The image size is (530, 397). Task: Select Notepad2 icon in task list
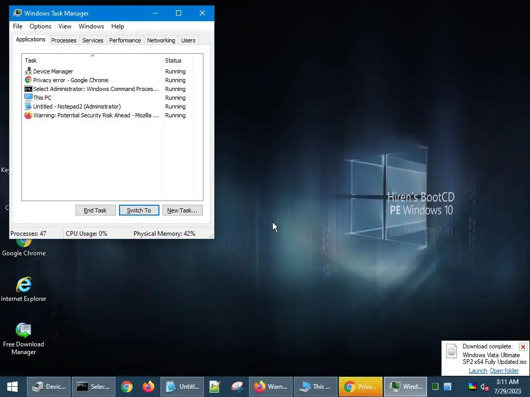[28, 106]
